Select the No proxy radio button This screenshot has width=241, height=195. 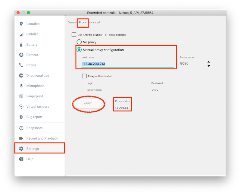pos(79,42)
